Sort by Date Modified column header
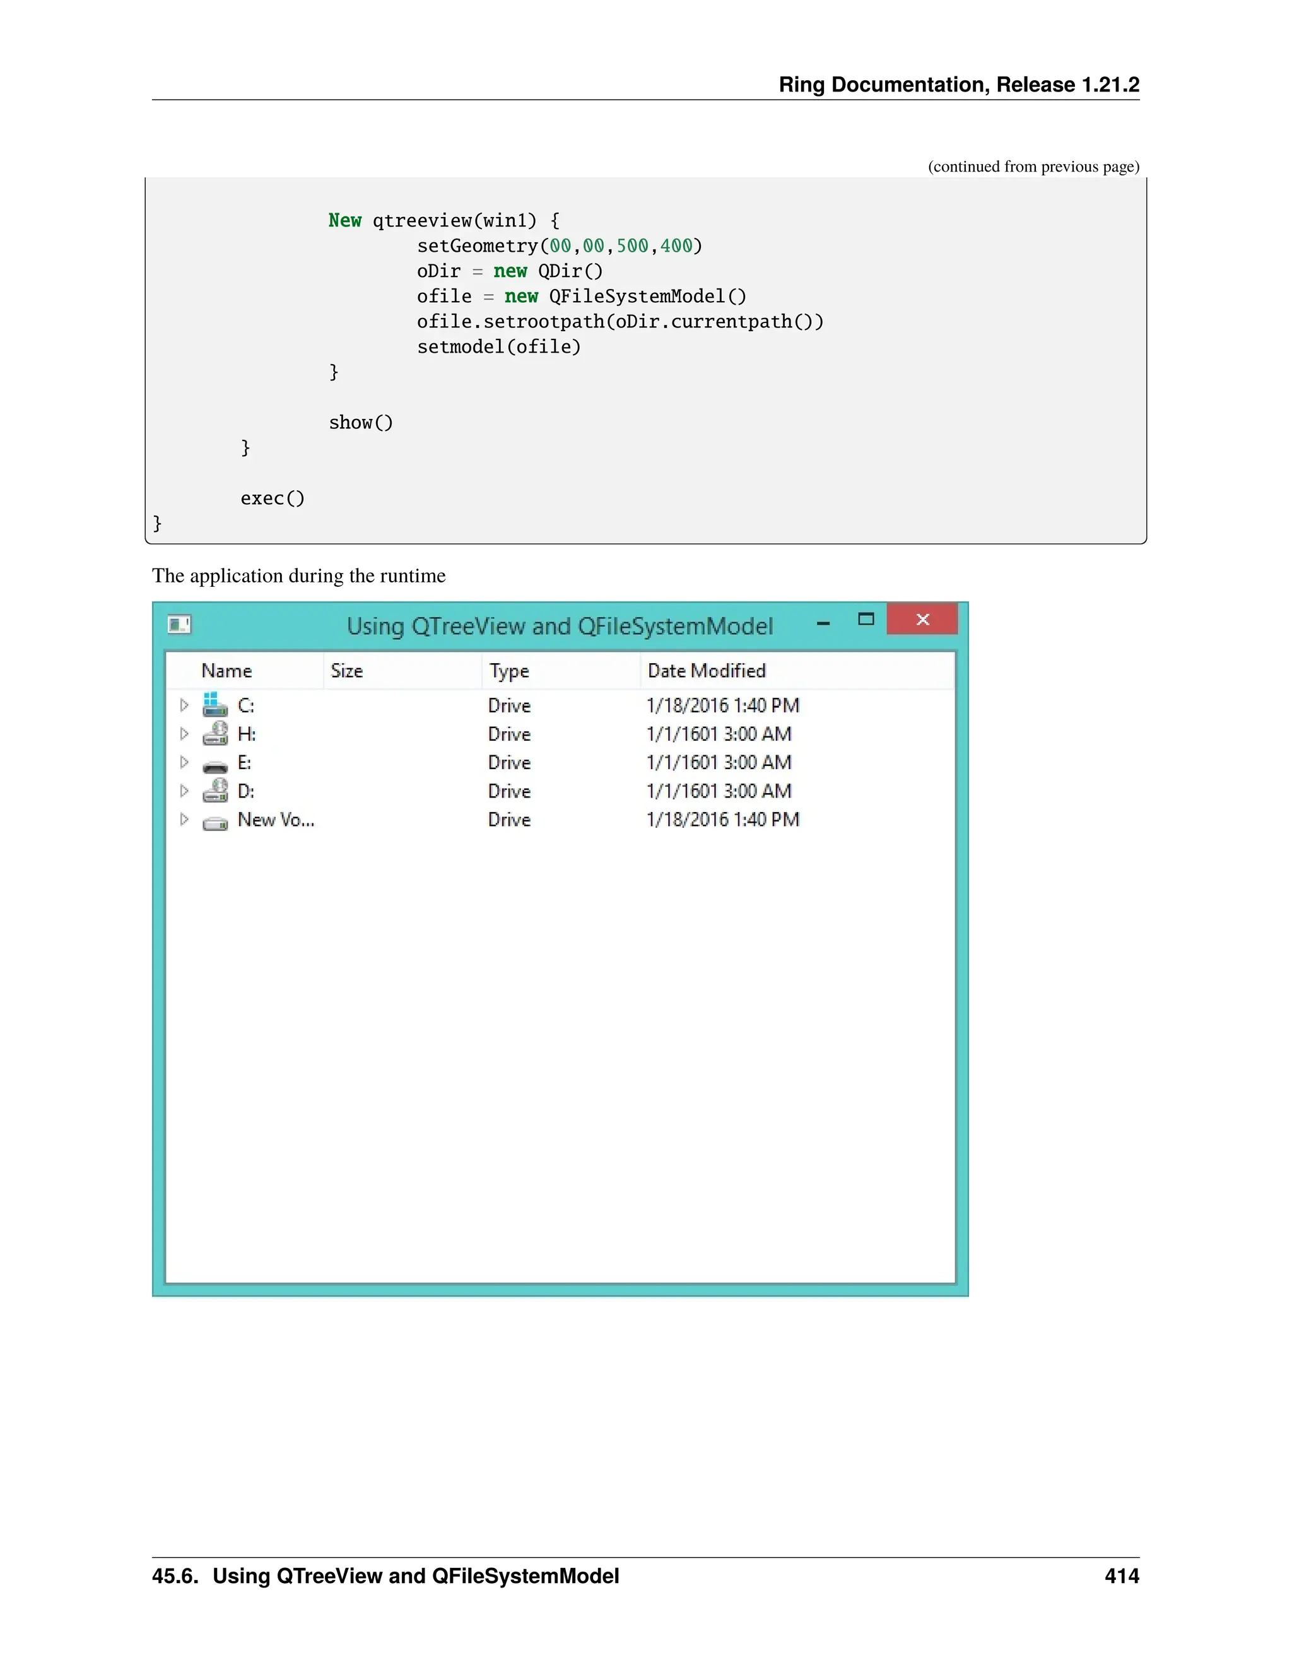 706,671
